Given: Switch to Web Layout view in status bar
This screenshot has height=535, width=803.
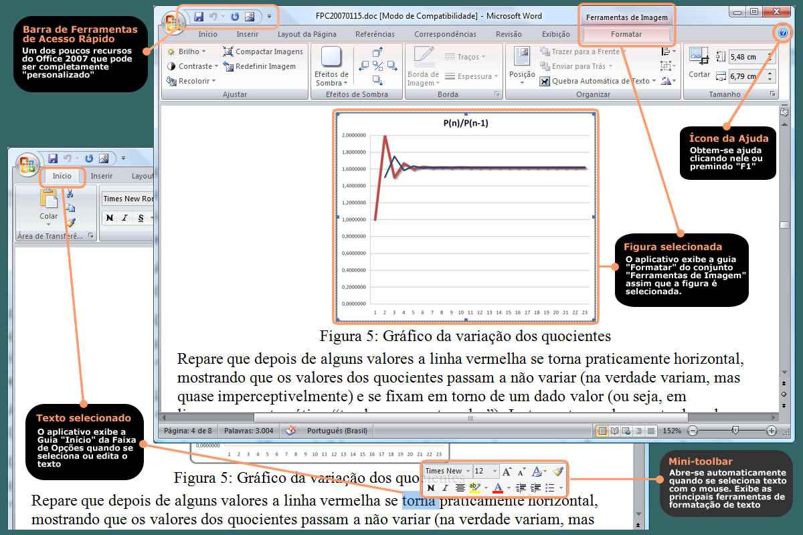Looking at the screenshot, I should (x=626, y=431).
